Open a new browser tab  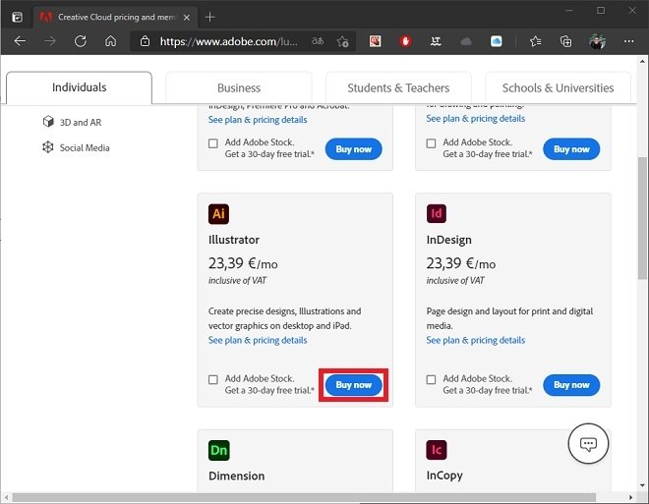(209, 17)
